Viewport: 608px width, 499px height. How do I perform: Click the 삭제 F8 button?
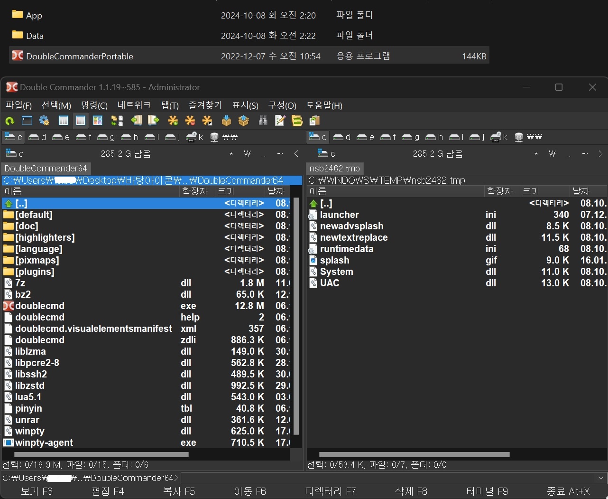tap(412, 491)
